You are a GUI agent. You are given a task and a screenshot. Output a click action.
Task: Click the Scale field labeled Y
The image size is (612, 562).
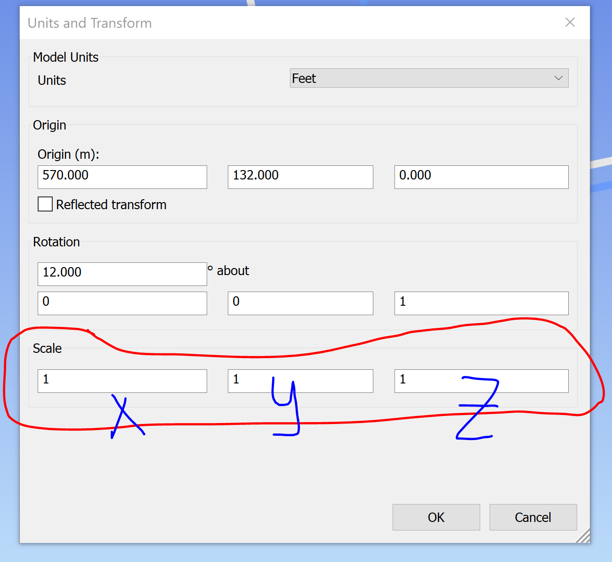pyautogui.click(x=300, y=381)
